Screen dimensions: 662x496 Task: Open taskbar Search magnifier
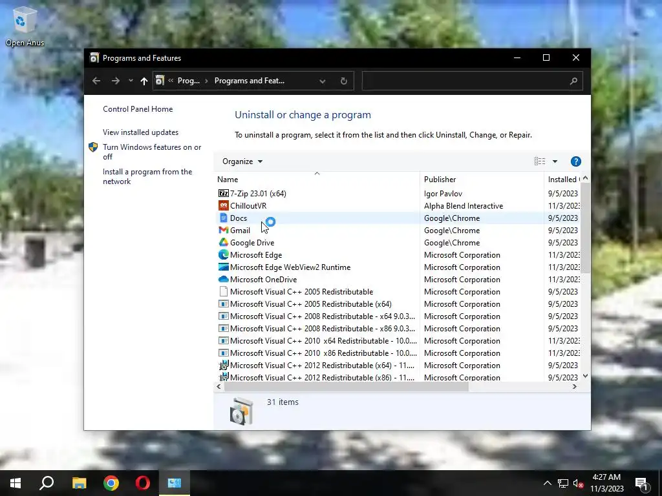coord(47,483)
